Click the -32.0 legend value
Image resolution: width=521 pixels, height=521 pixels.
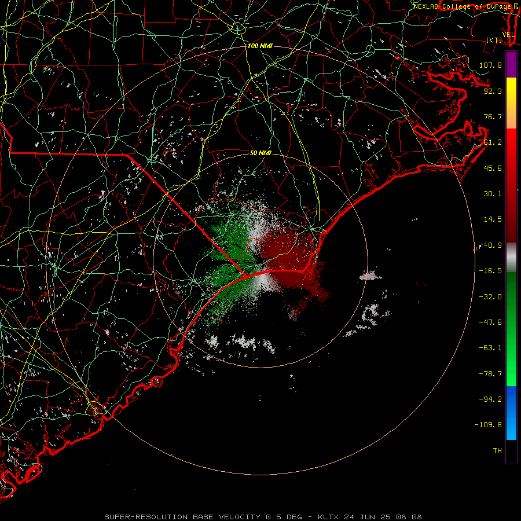coord(490,297)
